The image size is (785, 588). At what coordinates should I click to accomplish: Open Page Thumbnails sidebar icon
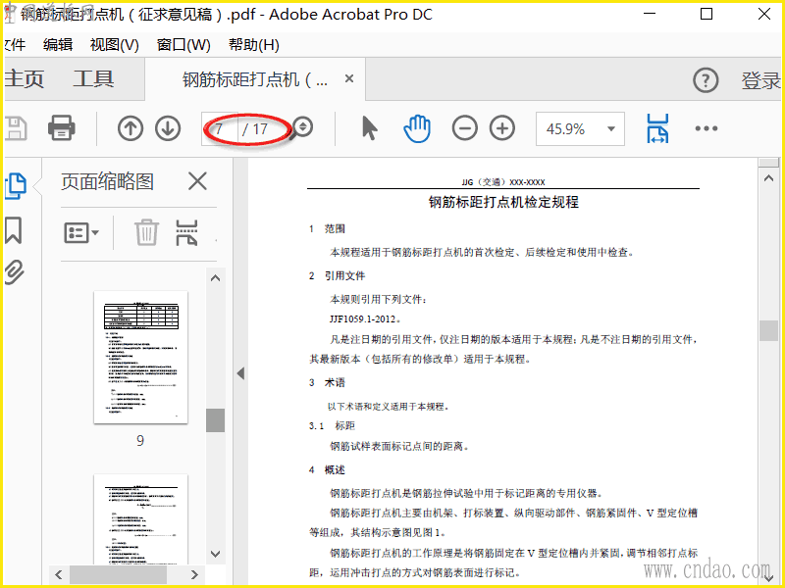point(15,186)
